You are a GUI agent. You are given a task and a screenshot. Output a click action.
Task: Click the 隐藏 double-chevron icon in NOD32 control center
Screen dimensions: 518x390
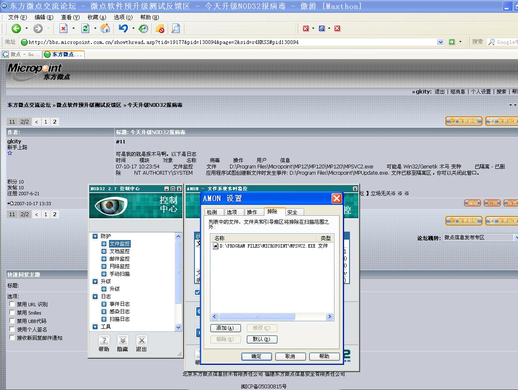pyautogui.click(x=122, y=340)
